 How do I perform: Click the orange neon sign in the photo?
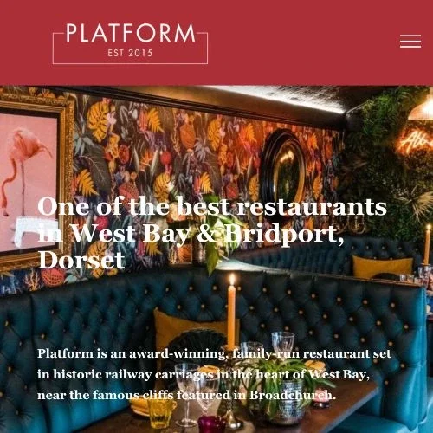pyautogui.click(x=417, y=140)
